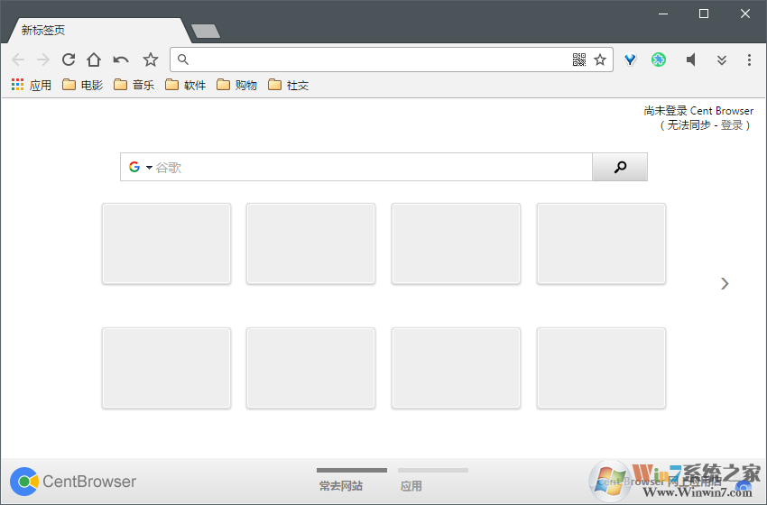
Task: Open bookmarks with toolbar star icon
Action: coord(151,60)
